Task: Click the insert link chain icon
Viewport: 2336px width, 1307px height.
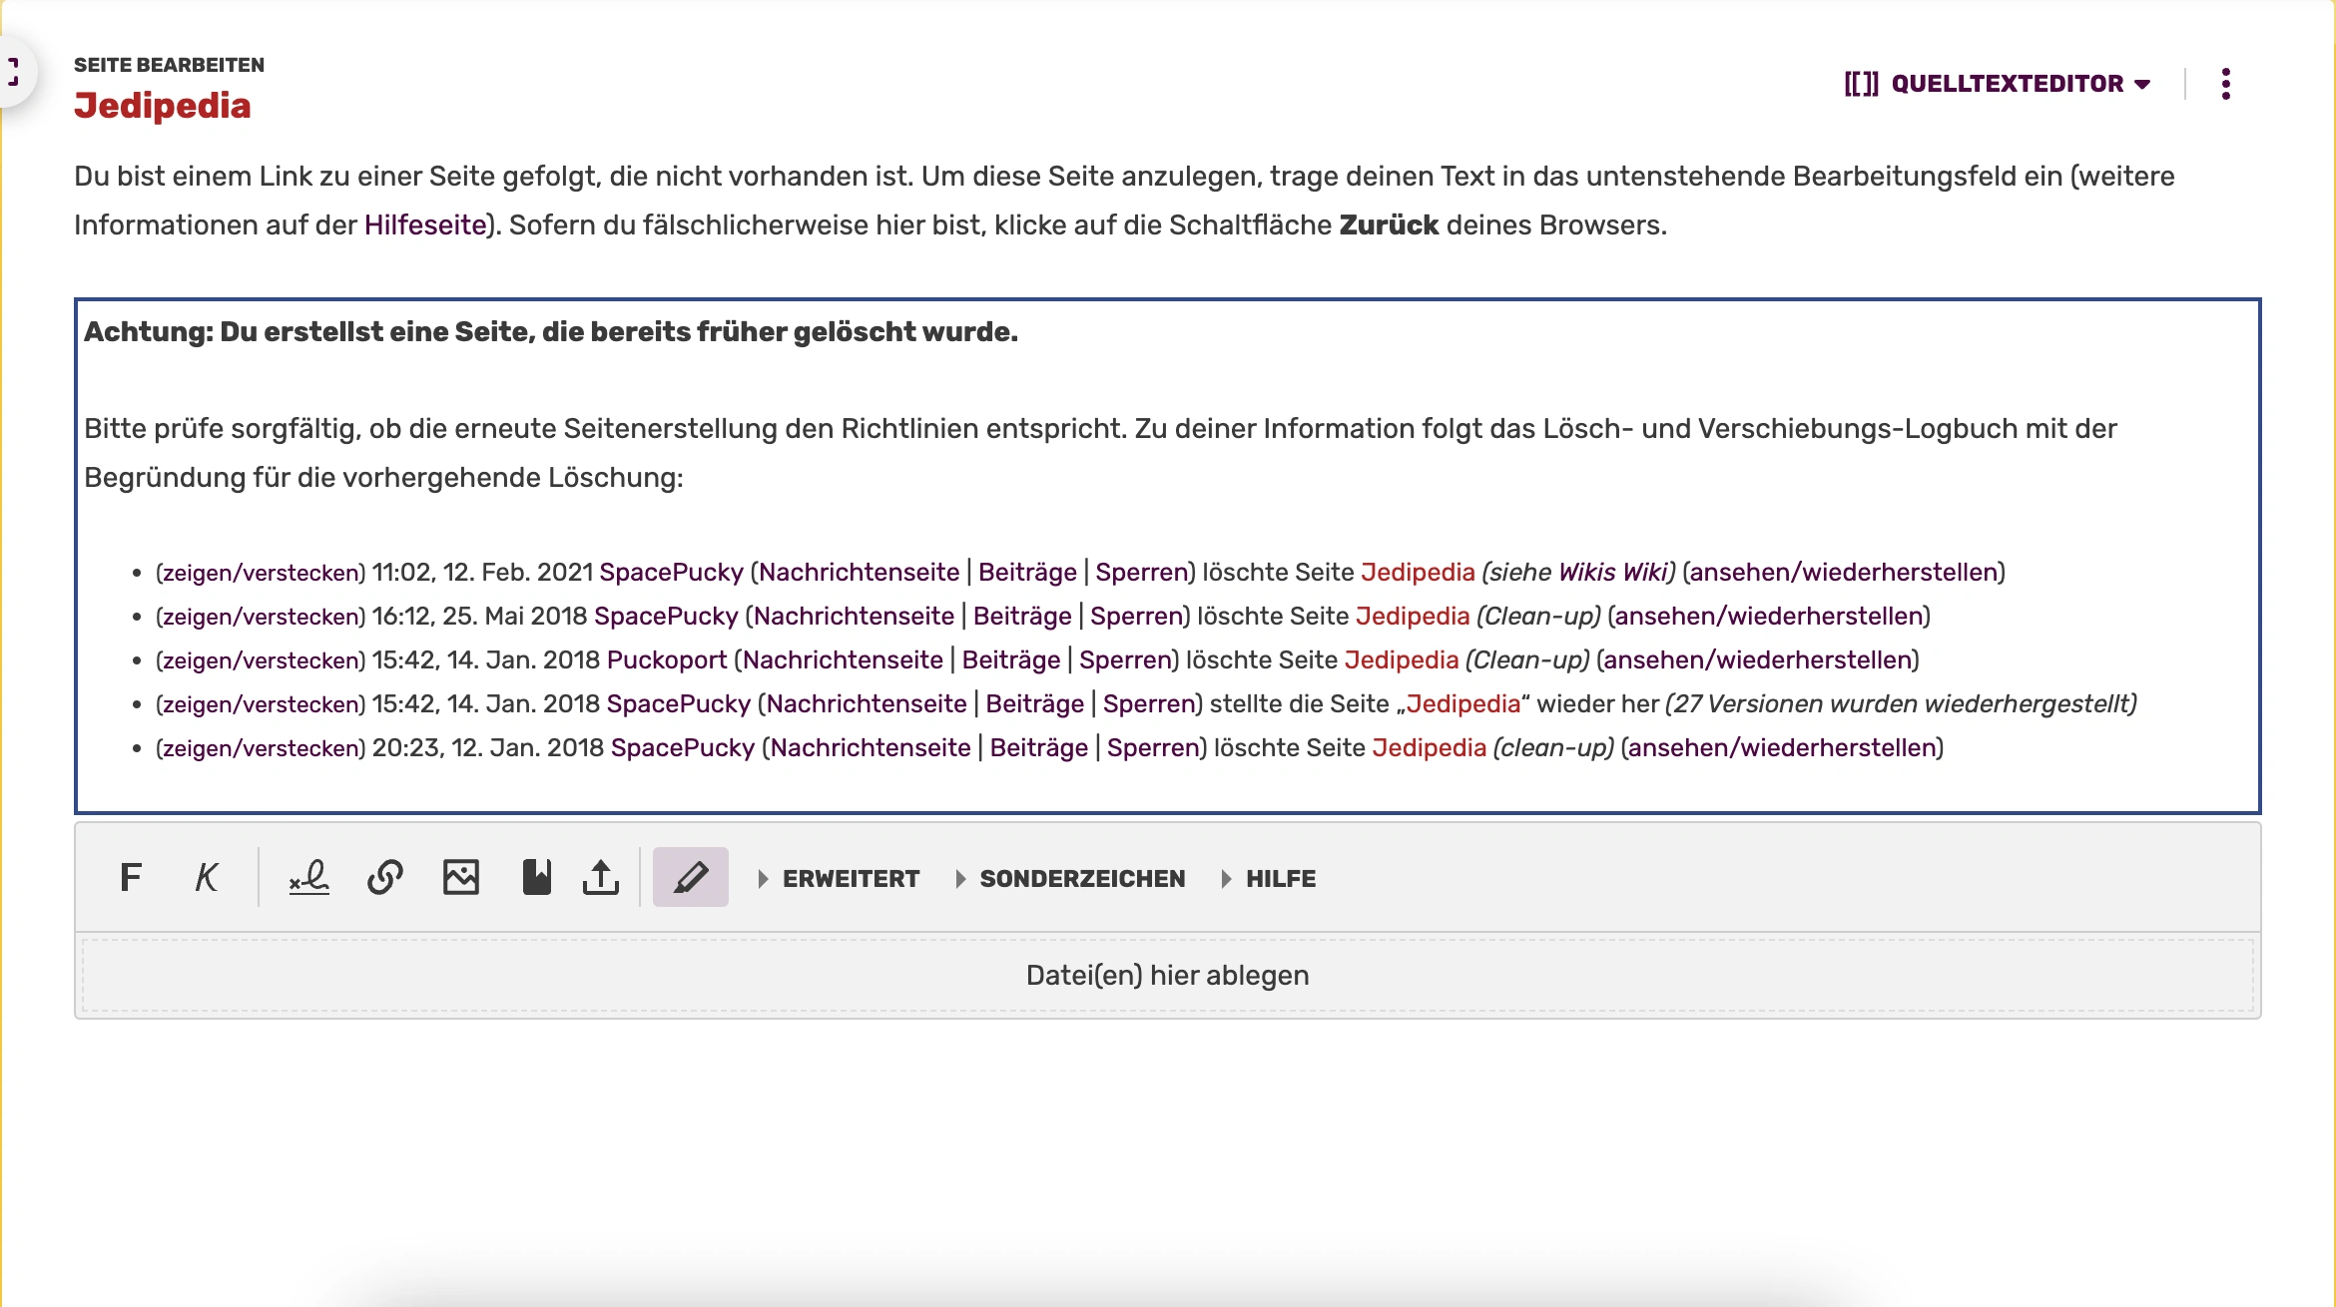Action: click(x=385, y=878)
